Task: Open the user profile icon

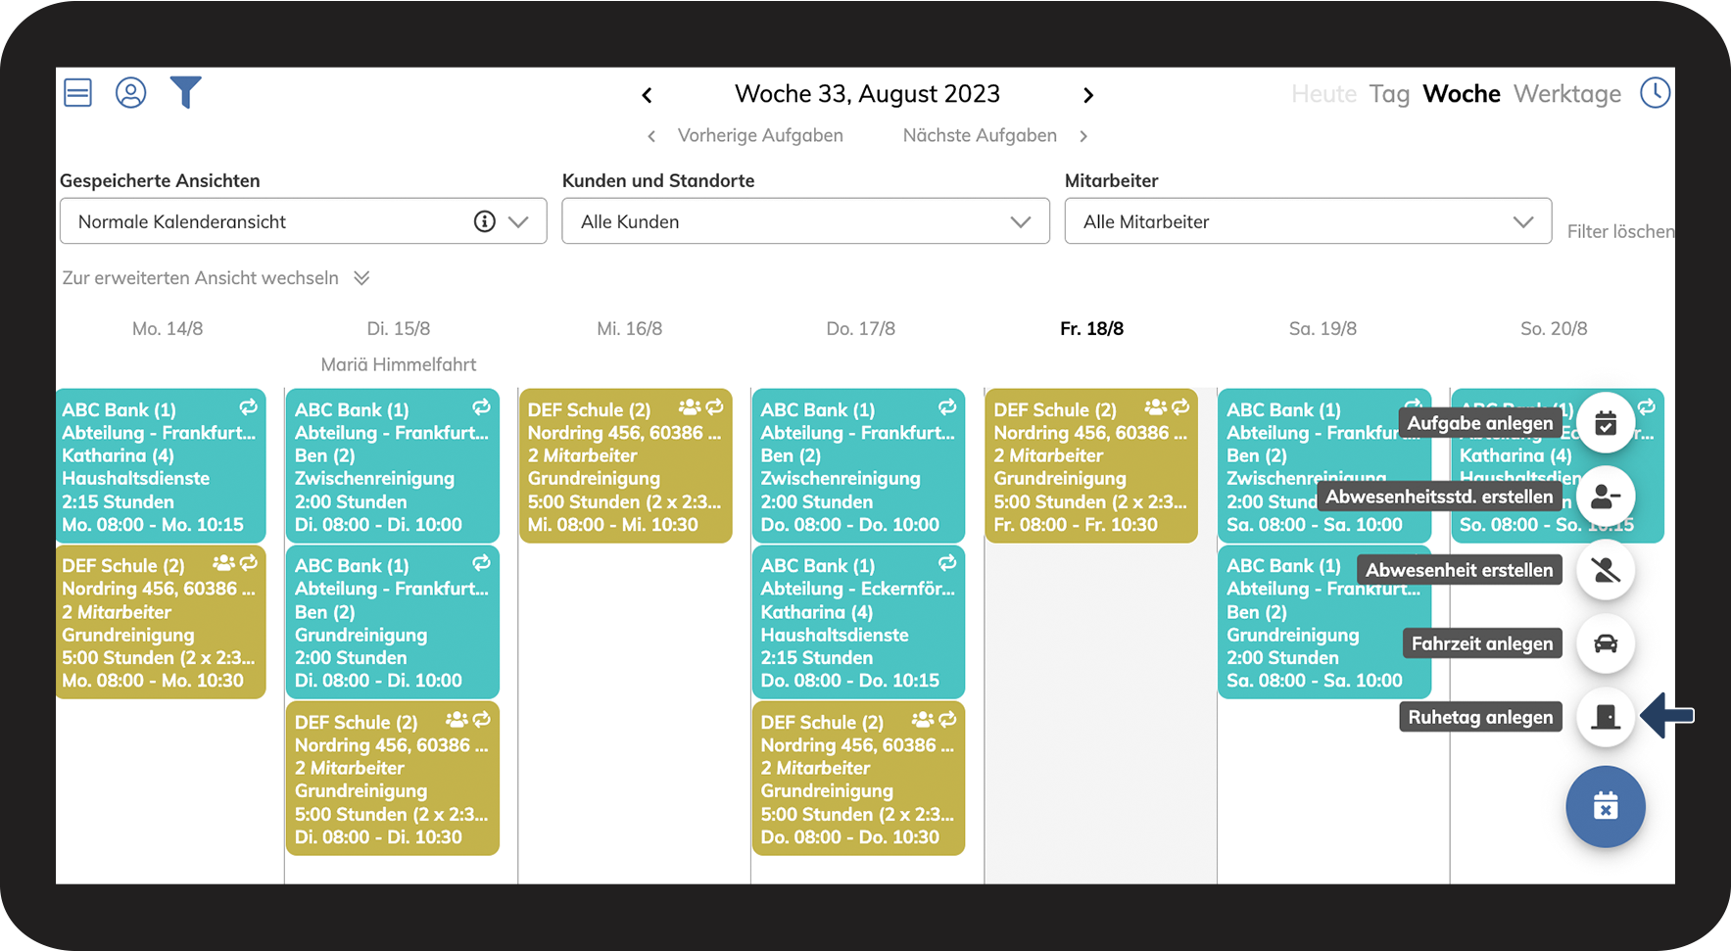Action: pos(130,93)
